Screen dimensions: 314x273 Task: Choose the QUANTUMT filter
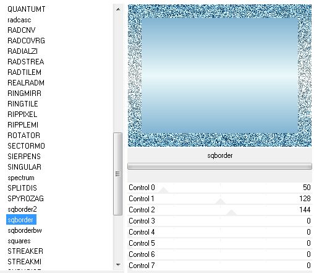coord(26,9)
